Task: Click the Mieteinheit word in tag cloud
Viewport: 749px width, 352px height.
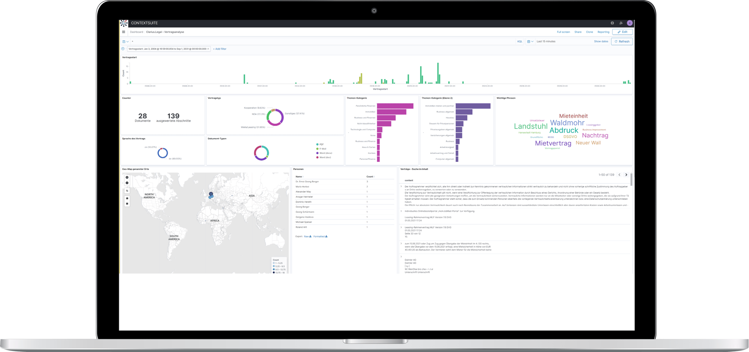Action: click(573, 116)
